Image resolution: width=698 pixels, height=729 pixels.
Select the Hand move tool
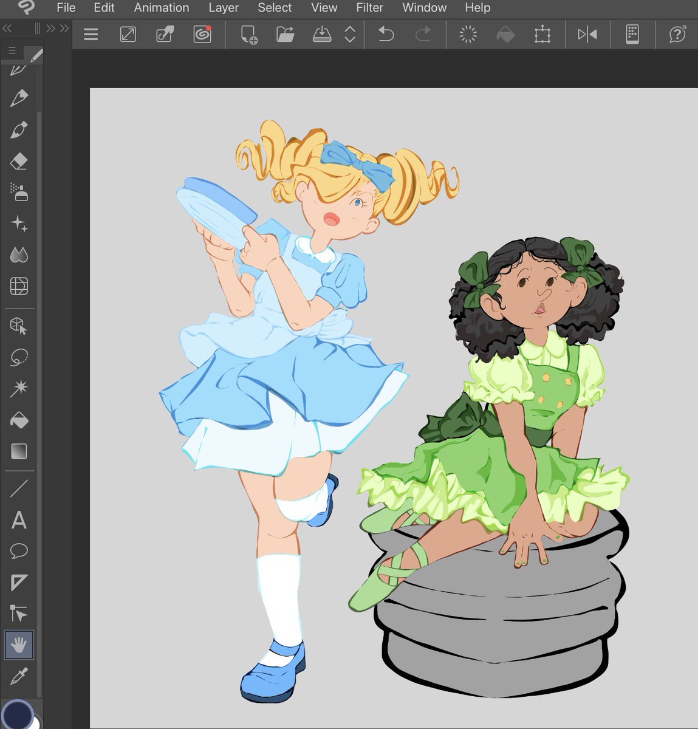pyautogui.click(x=19, y=645)
